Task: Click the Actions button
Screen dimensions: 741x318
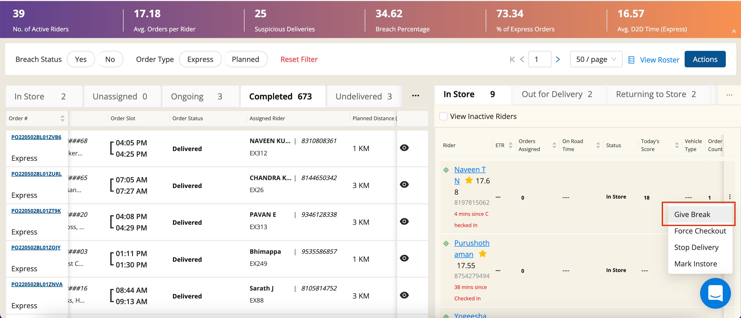Action: (705, 59)
